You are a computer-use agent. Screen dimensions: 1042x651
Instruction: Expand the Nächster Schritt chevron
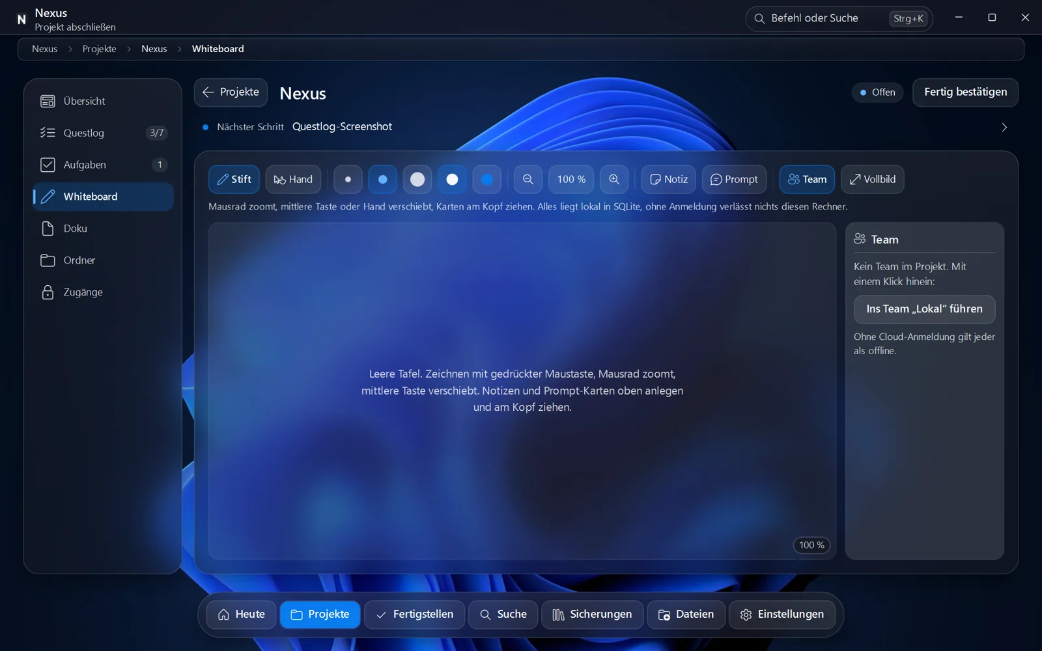(1004, 128)
